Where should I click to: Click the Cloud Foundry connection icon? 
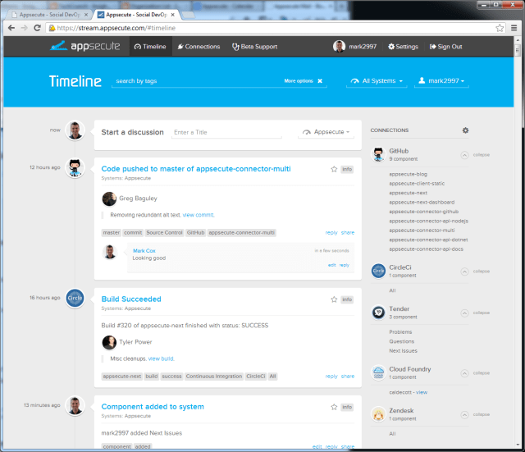point(378,372)
